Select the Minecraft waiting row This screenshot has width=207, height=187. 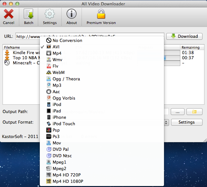103,63
